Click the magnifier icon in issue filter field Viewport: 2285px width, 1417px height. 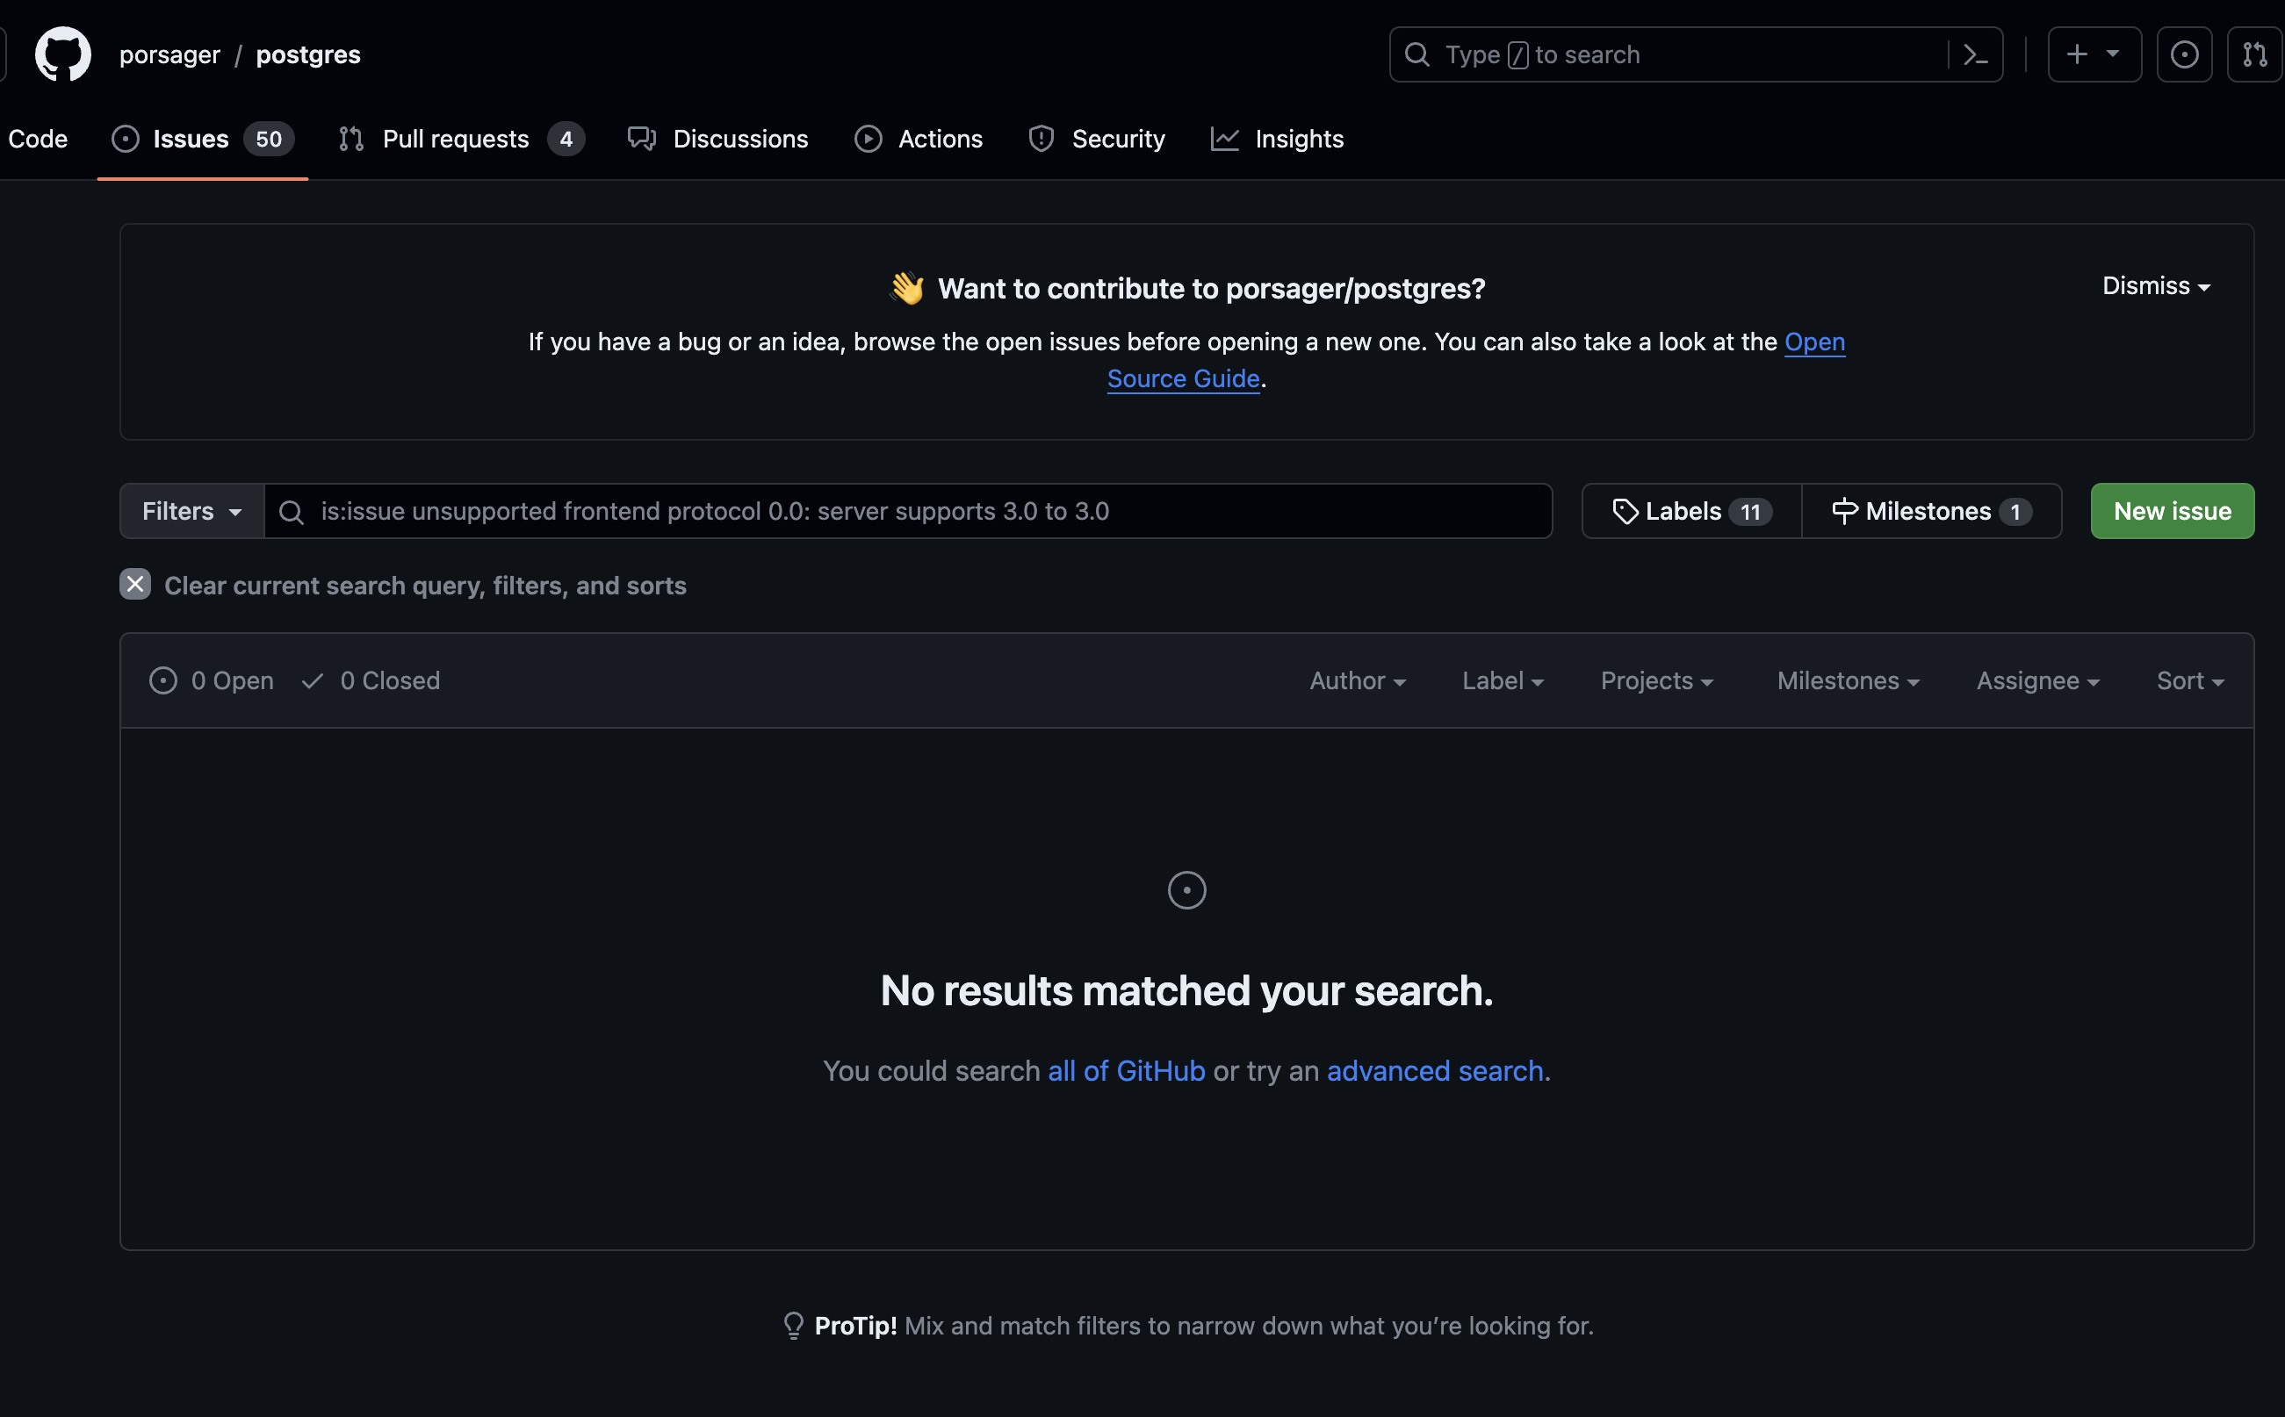(x=292, y=512)
